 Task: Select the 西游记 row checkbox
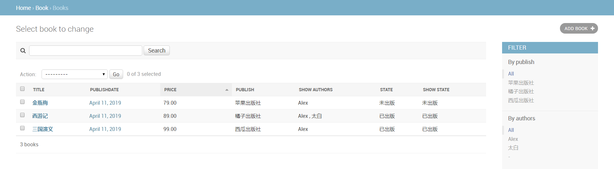point(22,115)
